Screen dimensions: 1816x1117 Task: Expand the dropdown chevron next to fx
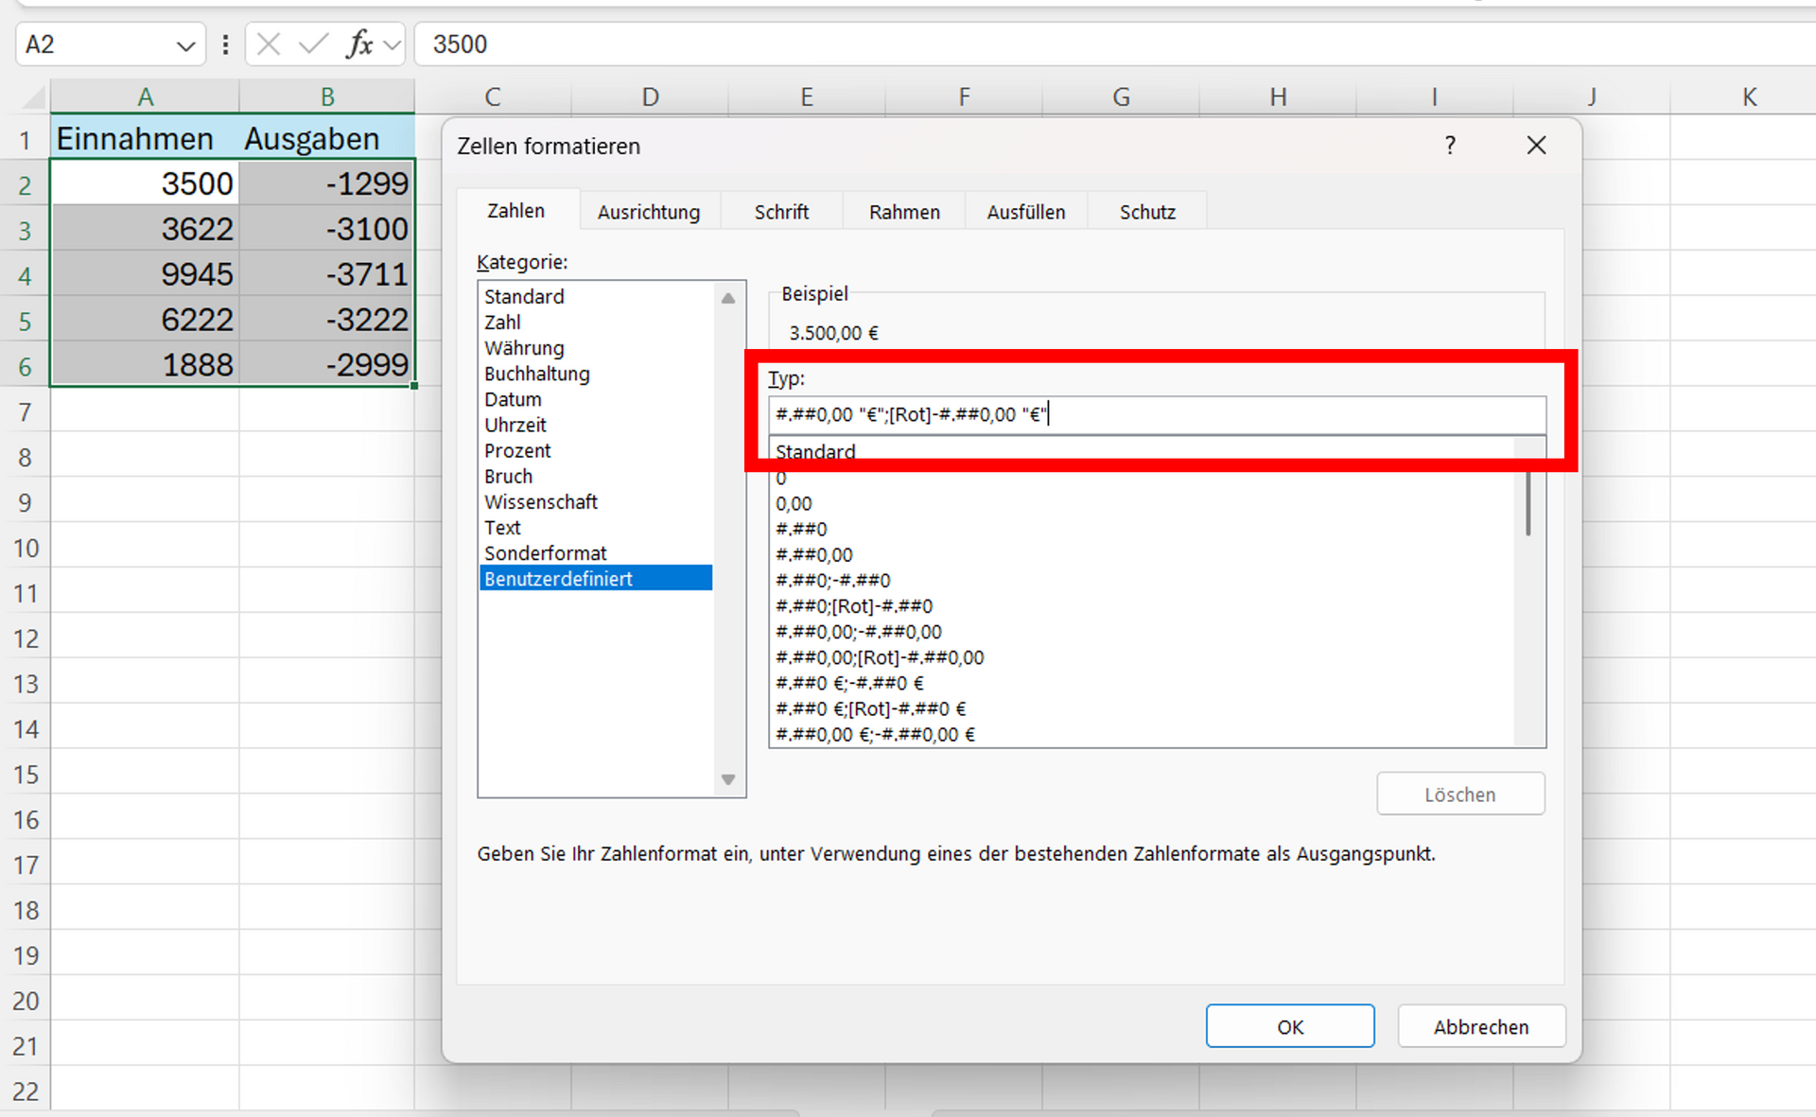[393, 44]
